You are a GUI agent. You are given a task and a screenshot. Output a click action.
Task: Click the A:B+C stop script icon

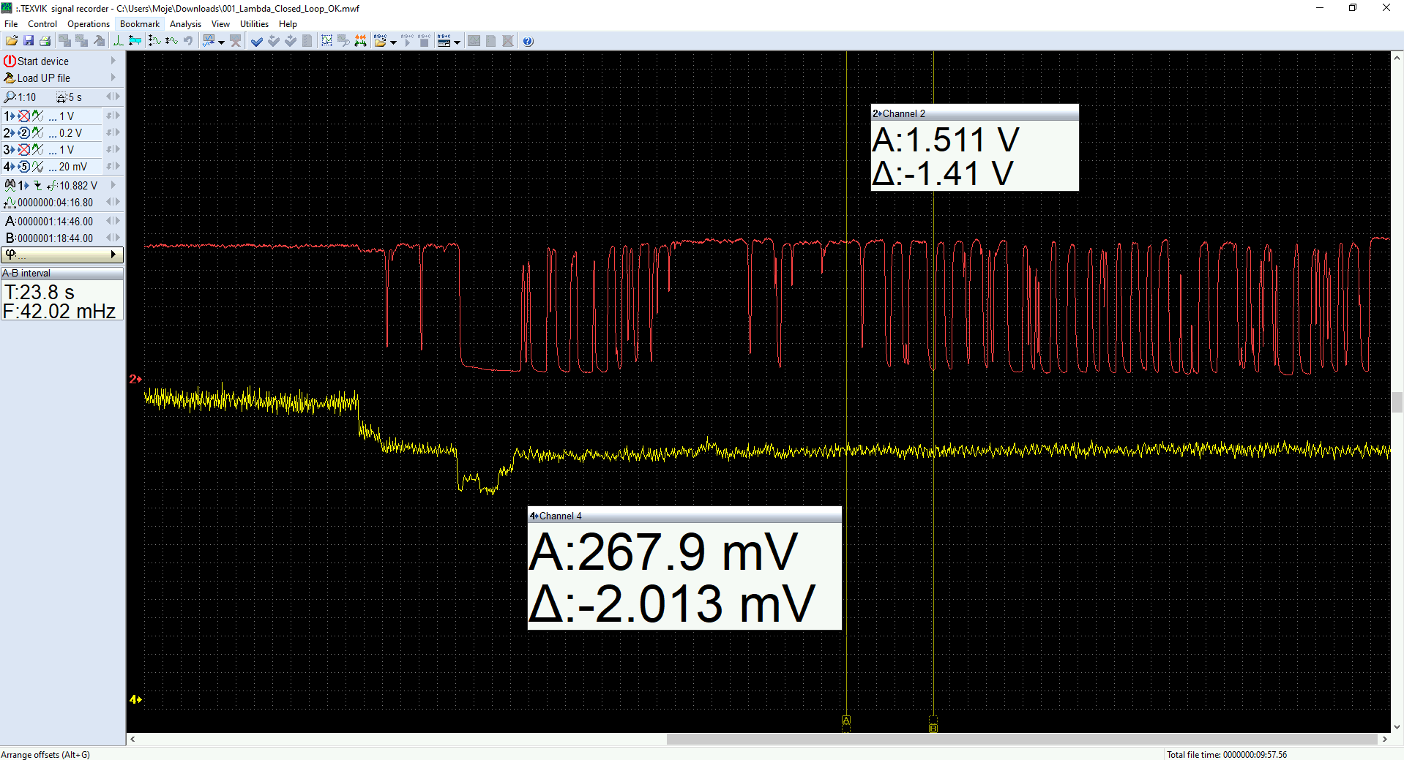pos(424,41)
